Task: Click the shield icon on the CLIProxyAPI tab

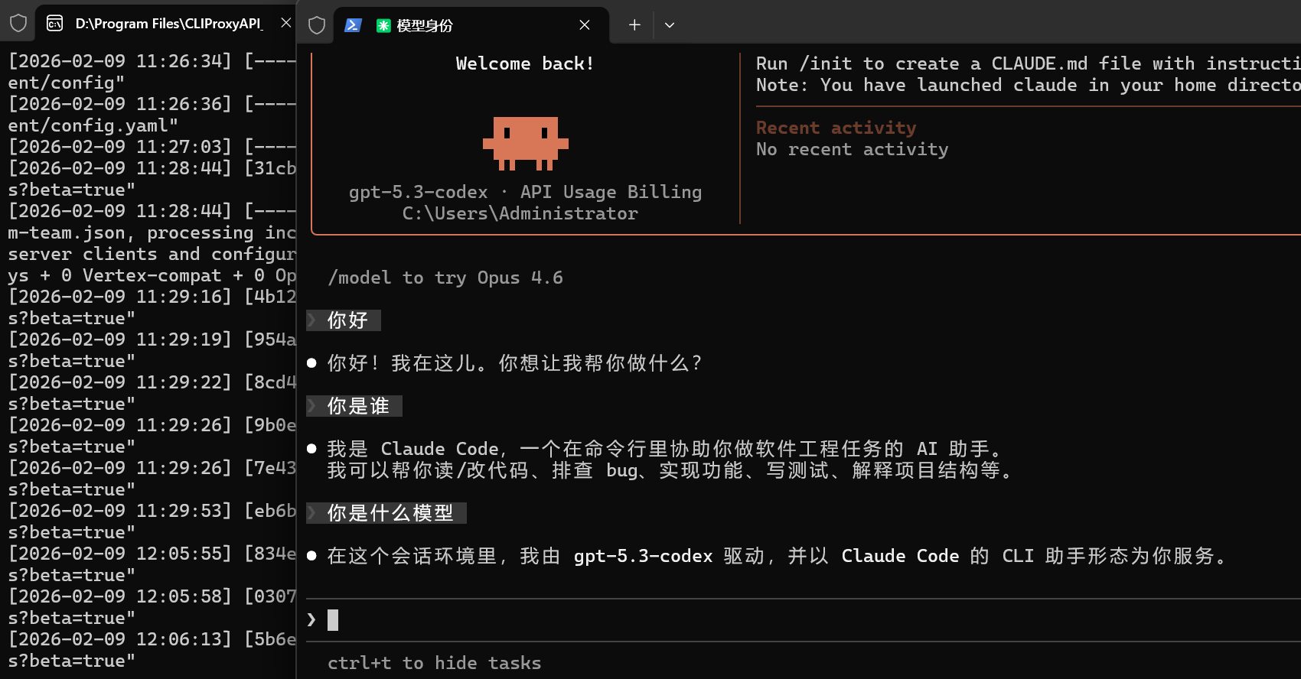Action: 18,24
